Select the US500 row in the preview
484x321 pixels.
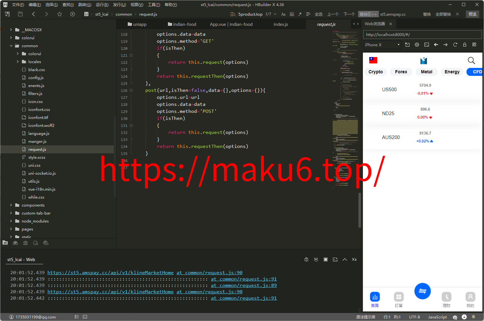coord(423,90)
